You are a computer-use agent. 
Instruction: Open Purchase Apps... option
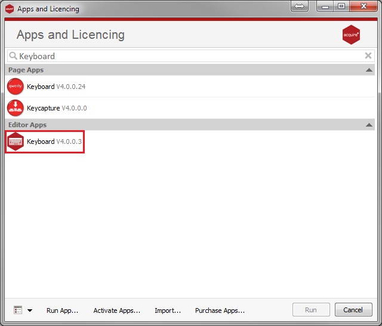220,310
